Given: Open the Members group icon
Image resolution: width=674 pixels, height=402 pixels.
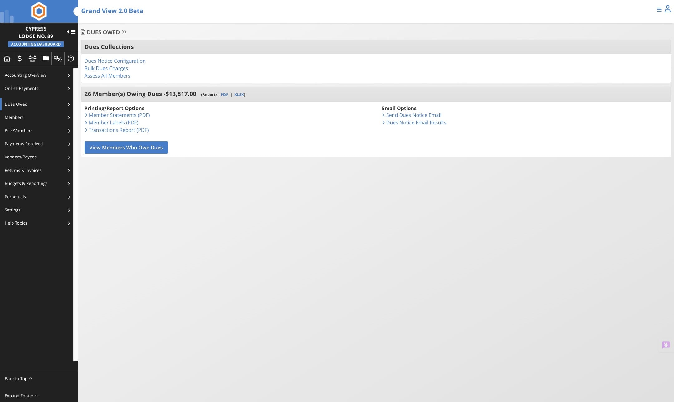Looking at the screenshot, I should 32,59.
